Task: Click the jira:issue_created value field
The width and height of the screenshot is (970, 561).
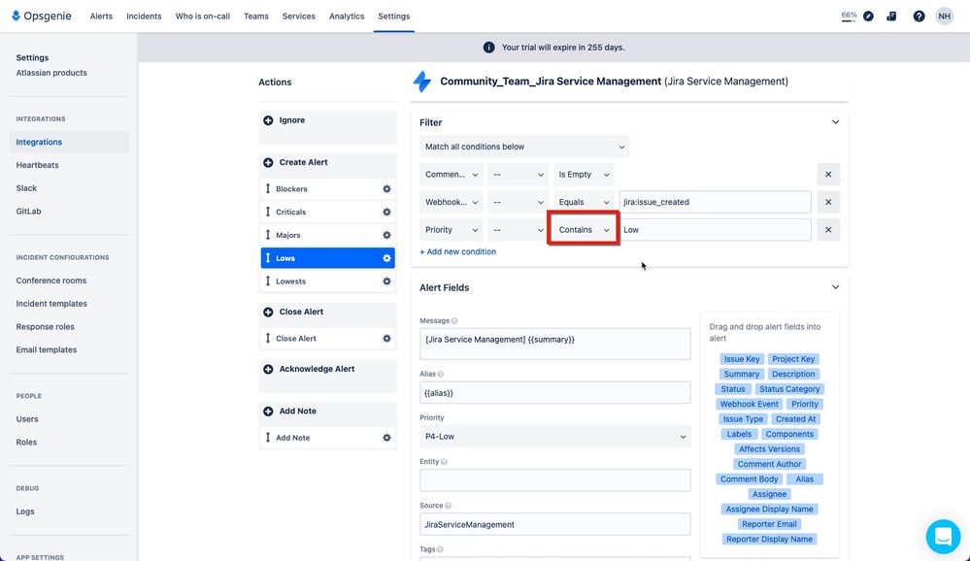Action: pos(716,202)
